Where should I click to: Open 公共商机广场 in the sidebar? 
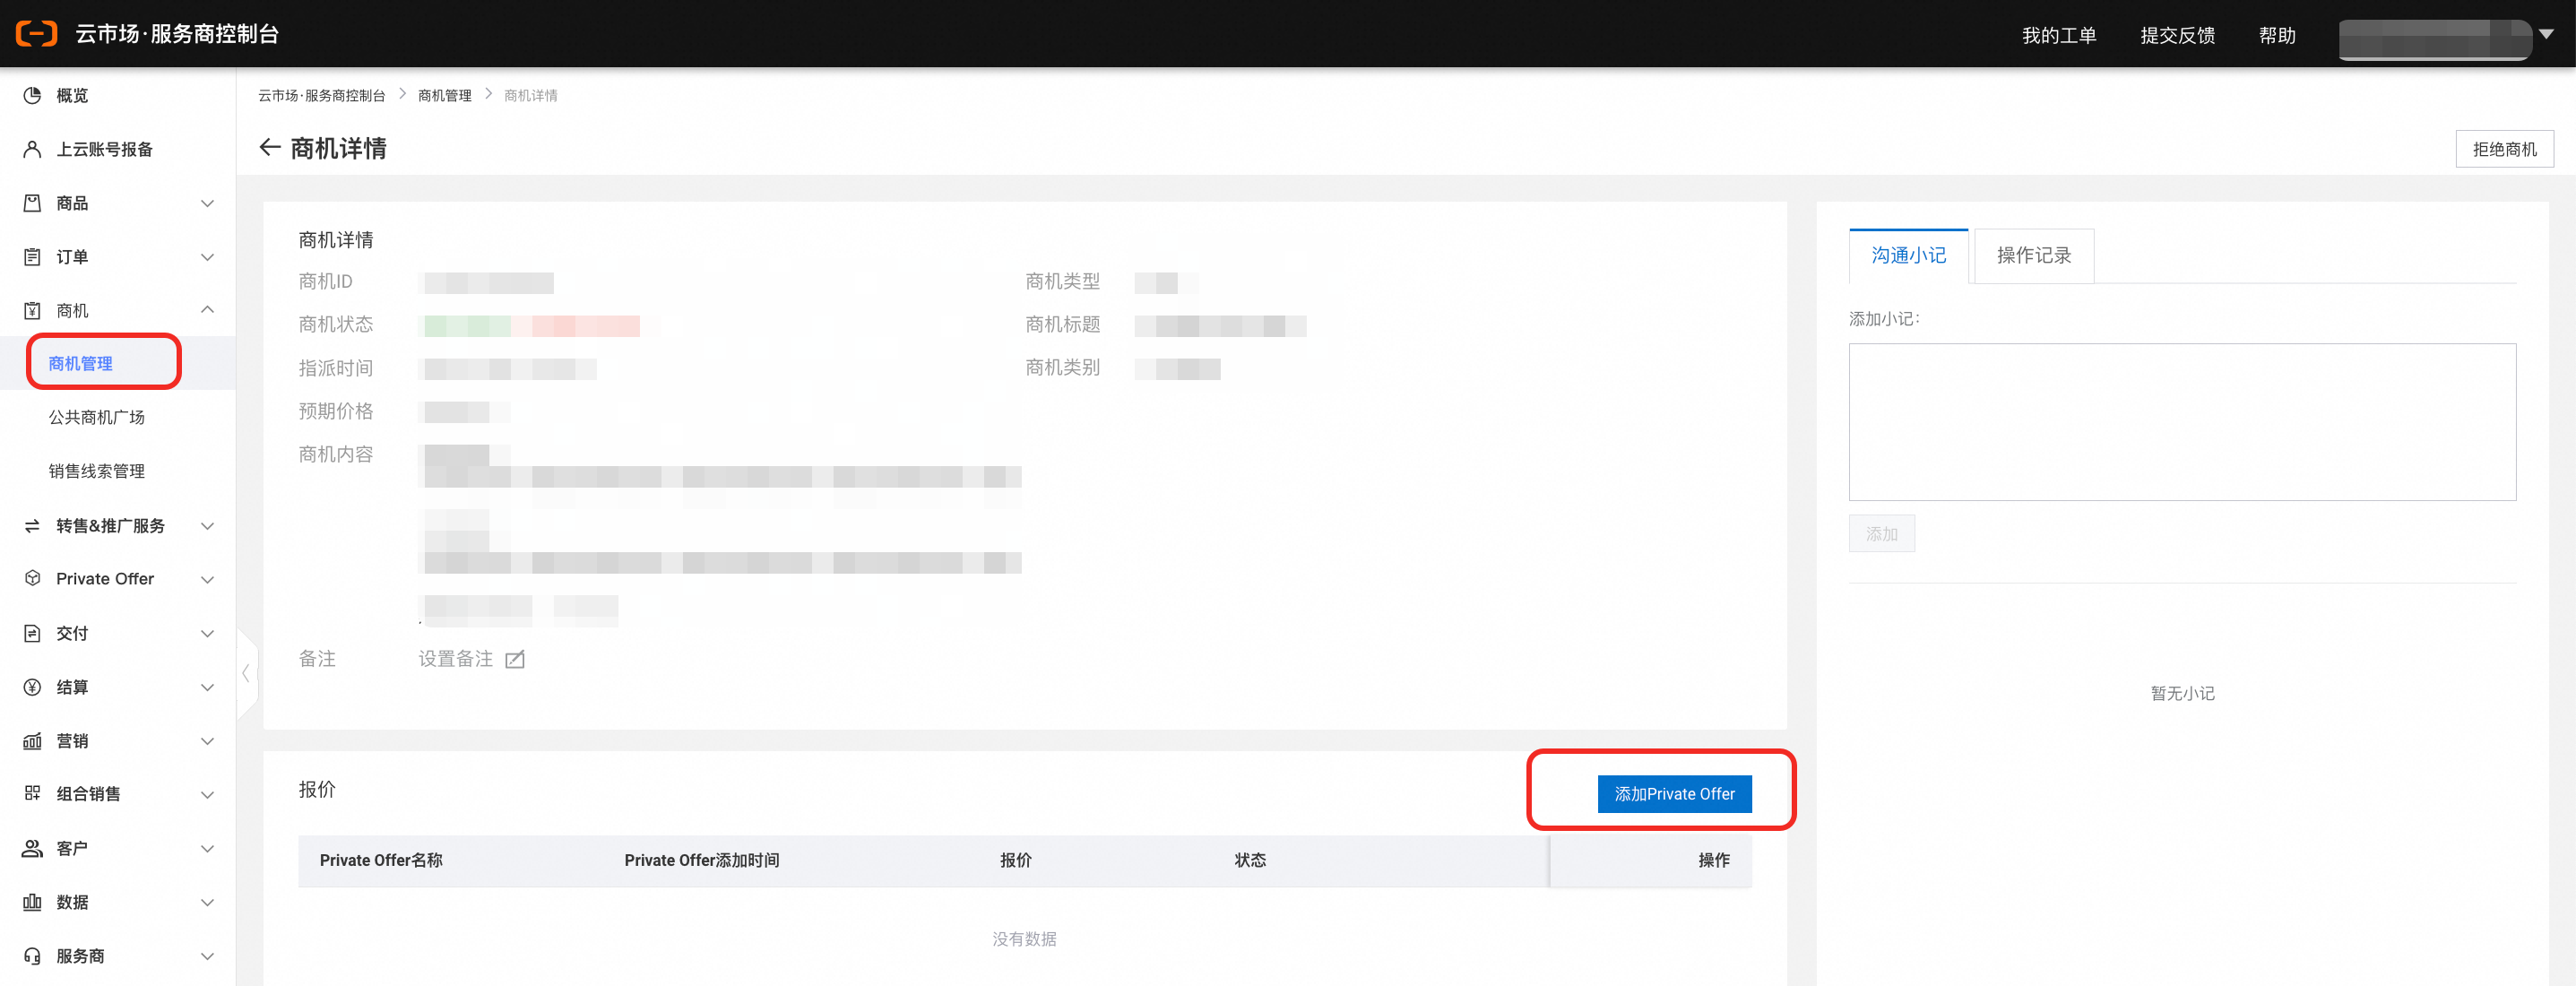pos(97,417)
